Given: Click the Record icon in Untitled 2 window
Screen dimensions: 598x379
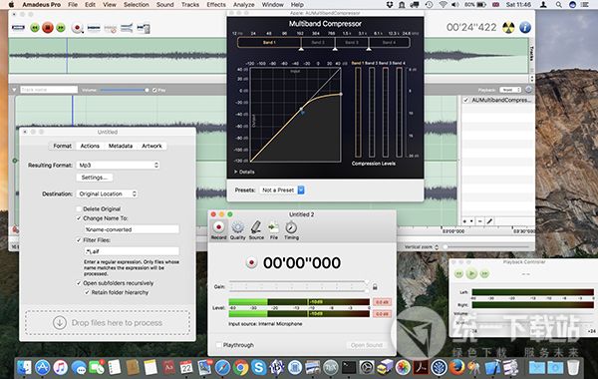Looking at the screenshot, I should click(x=218, y=230).
